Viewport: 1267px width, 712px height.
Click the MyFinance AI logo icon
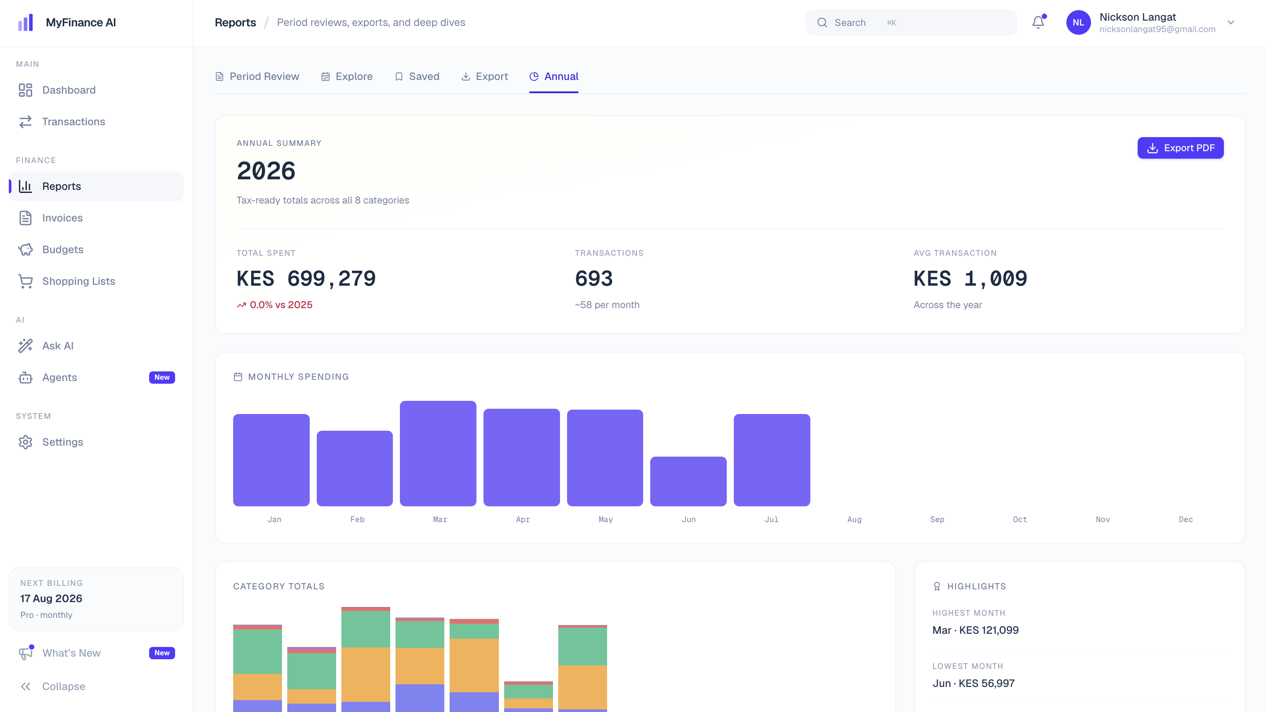26,22
